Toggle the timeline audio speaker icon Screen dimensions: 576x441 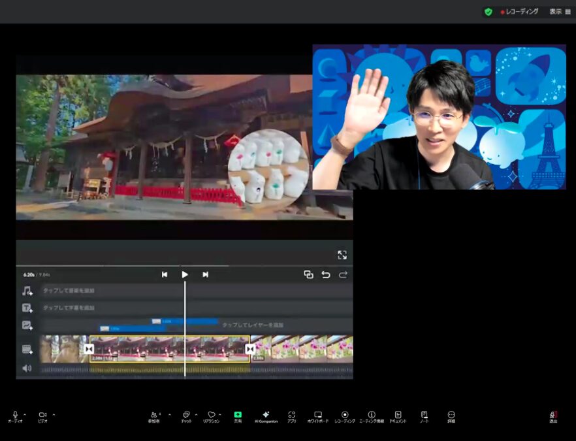27,368
